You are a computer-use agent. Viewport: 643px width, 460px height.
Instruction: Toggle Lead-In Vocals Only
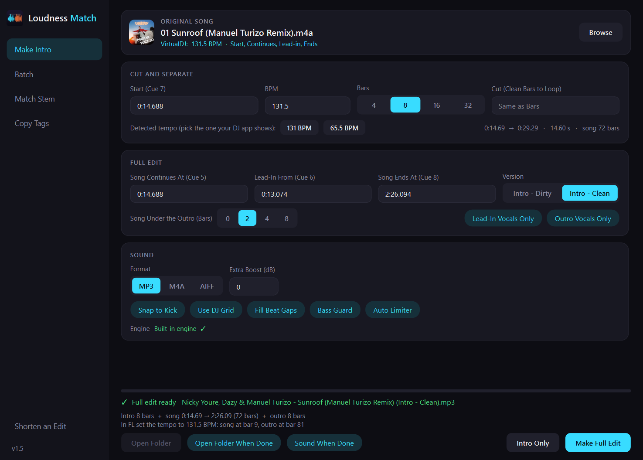click(503, 218)
